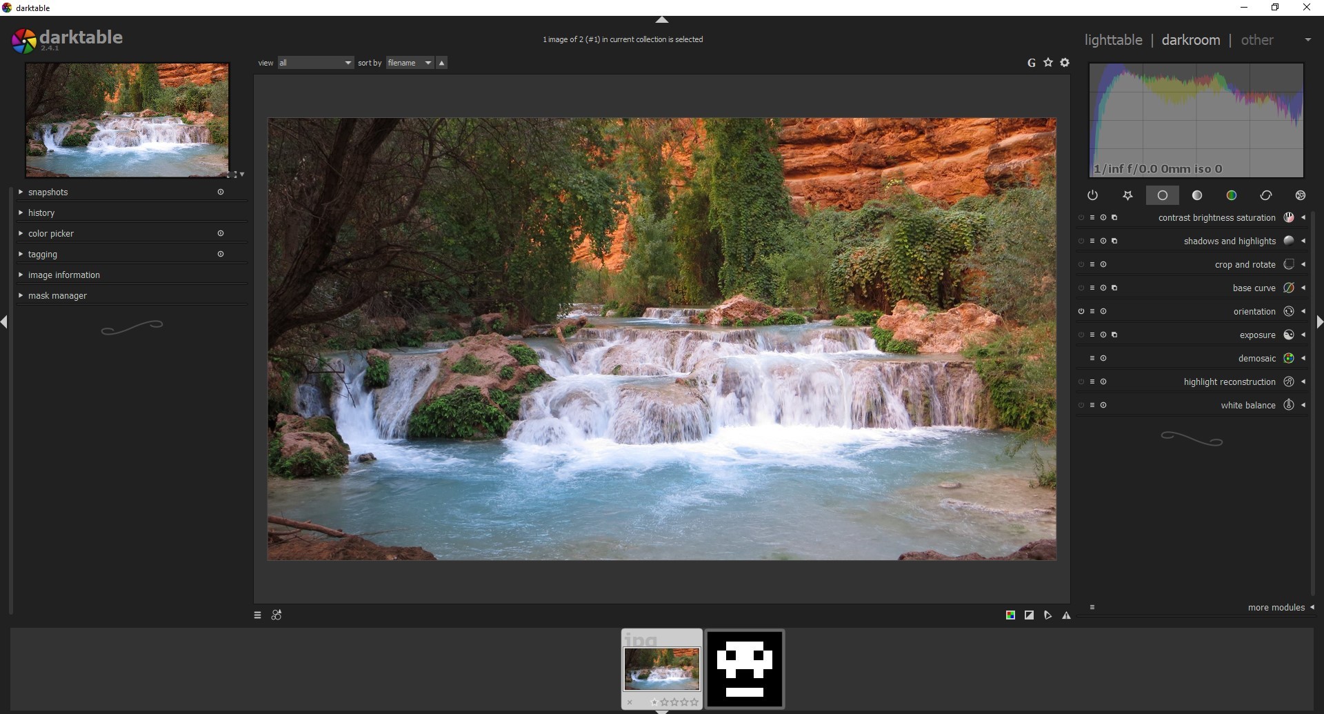Enable highlight reconstruction module
The image size is (1324, 714).
tap(1081, 382)
